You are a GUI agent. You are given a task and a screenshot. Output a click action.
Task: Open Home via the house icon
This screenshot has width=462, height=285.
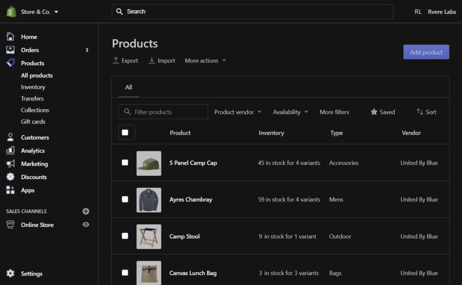coord(10,37)
